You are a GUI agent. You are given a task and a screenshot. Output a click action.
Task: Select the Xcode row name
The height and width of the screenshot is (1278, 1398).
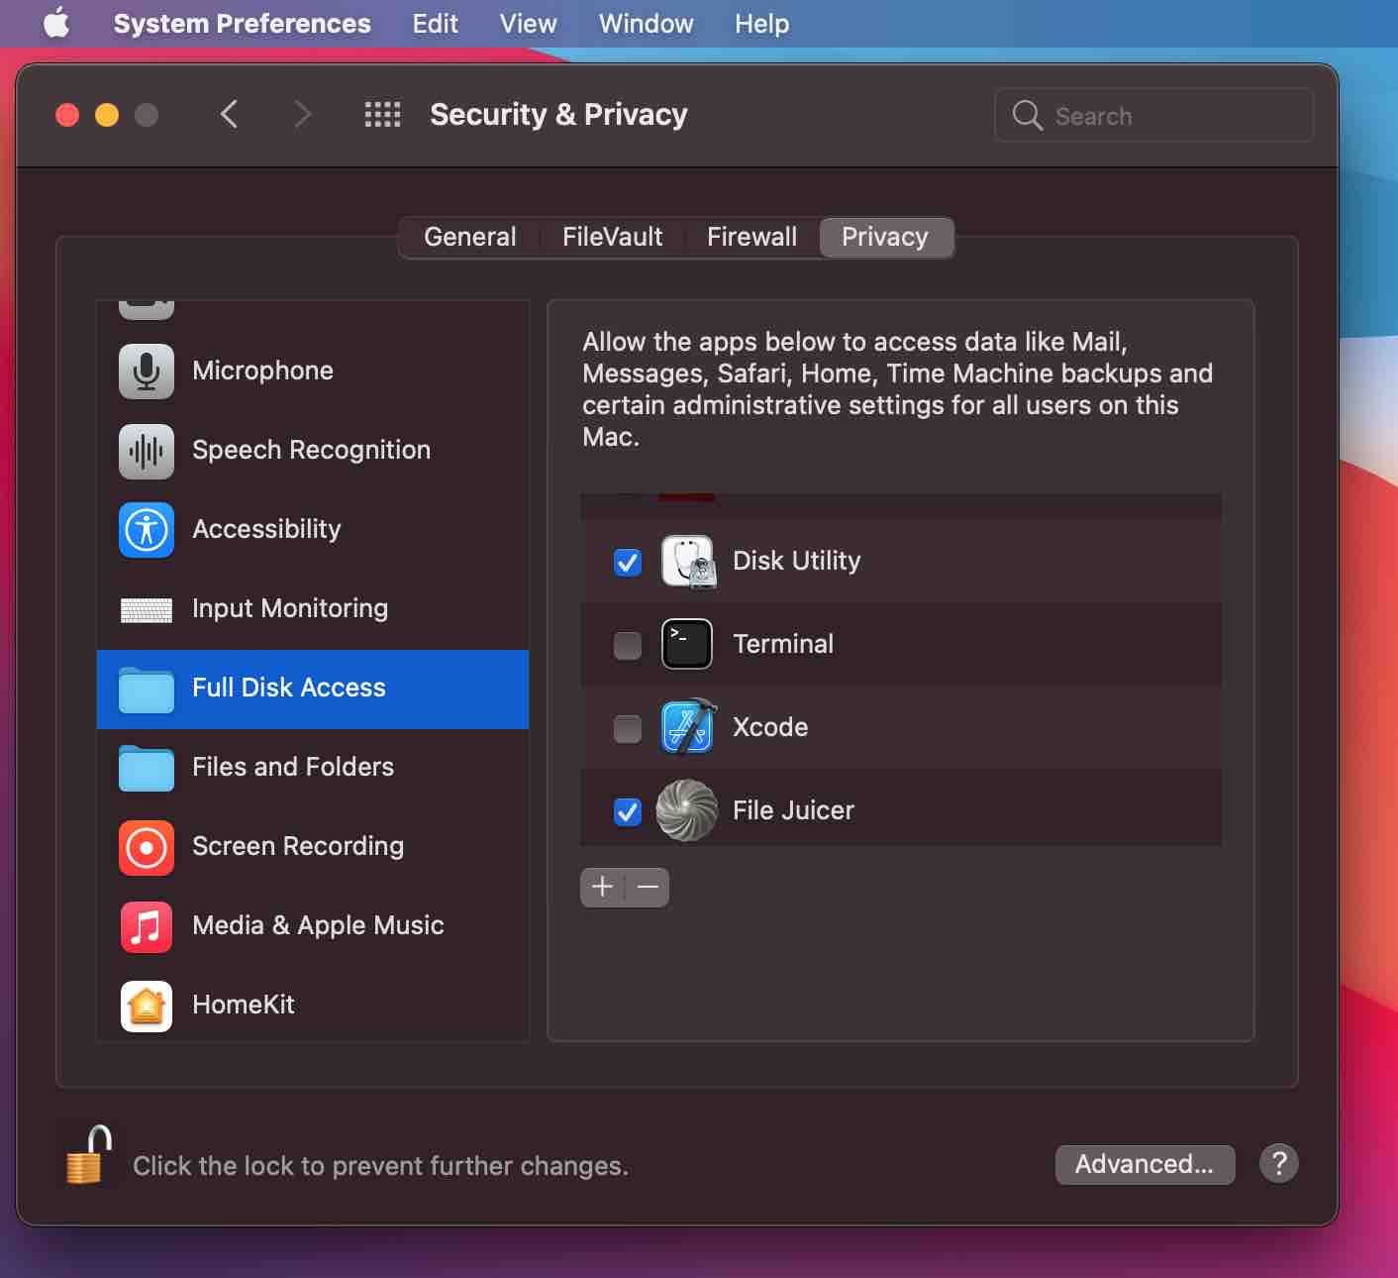(x=770, y=727)
